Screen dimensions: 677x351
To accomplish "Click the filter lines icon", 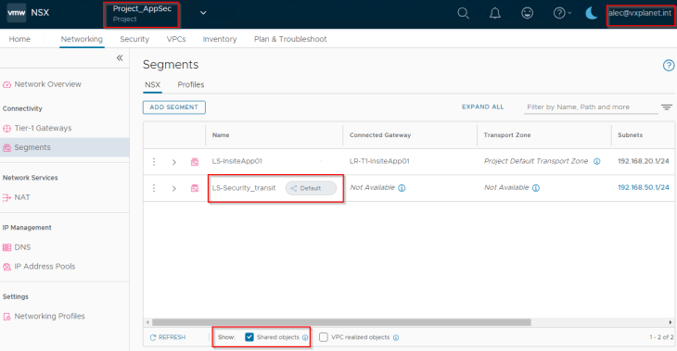I will pos(667,107).
